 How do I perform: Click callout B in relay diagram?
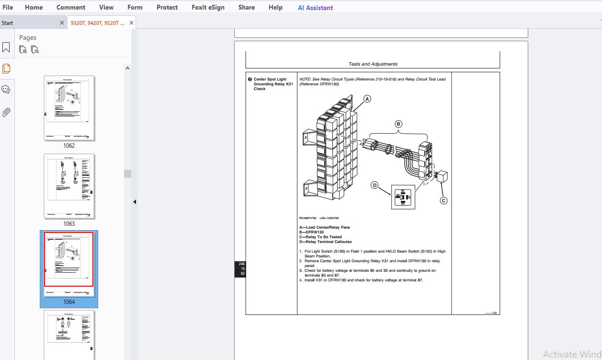click(x=398, y=124)
